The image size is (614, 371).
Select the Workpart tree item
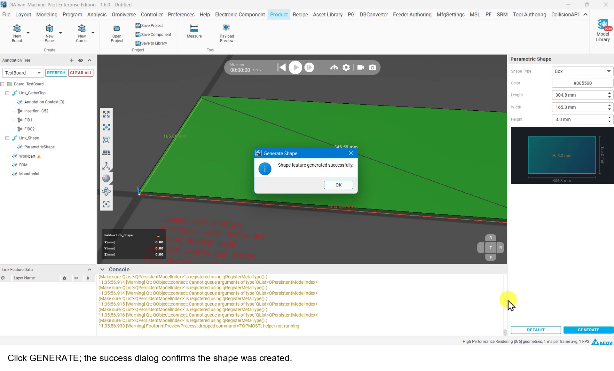27,156
